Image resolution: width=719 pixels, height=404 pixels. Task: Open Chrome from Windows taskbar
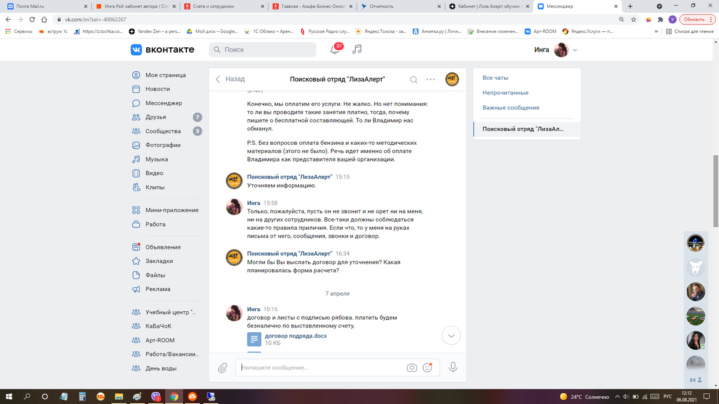pyautogui.click(x=174, y=396)
